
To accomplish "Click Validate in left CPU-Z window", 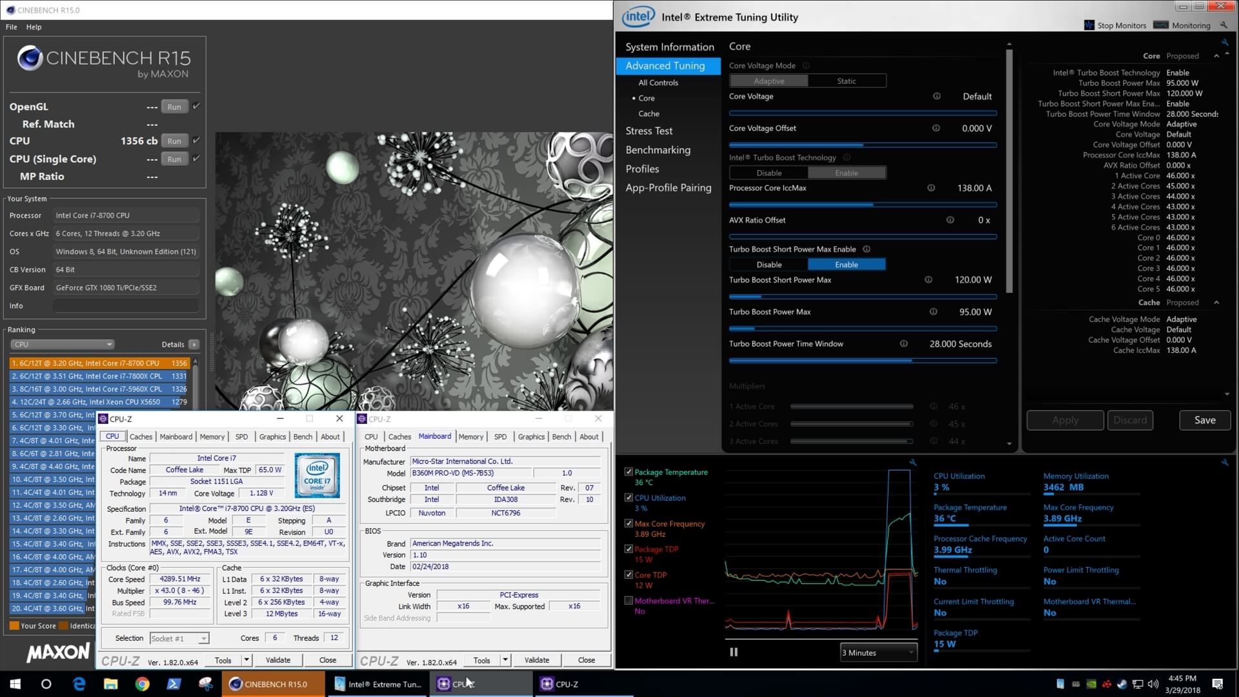I will coord(278,660).
